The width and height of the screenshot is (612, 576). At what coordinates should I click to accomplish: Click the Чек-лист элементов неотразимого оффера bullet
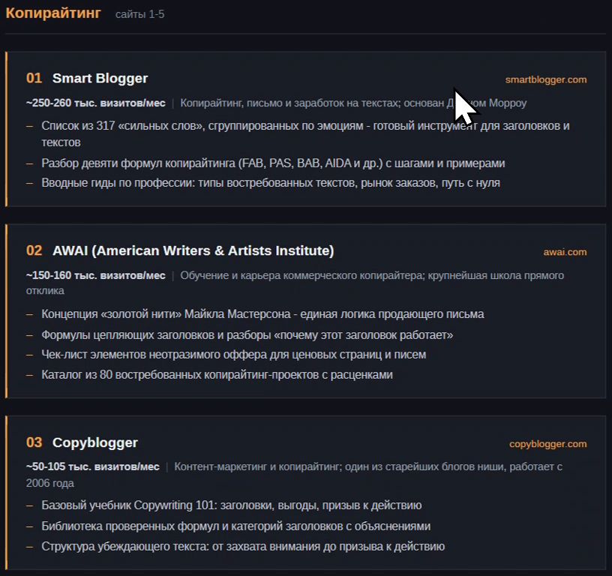[x=233, y=355]
